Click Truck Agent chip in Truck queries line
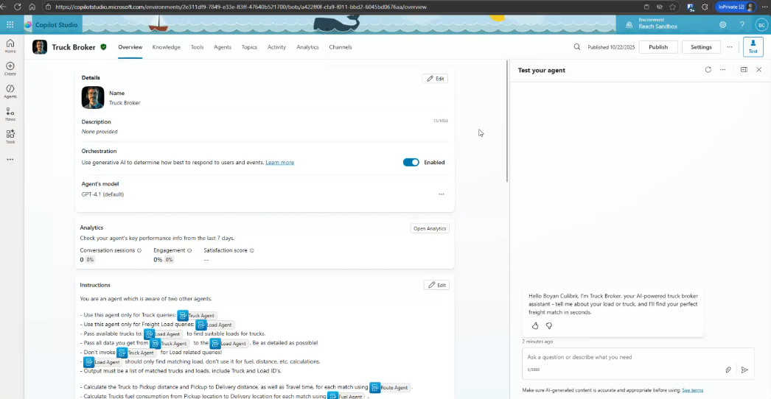This screenshot has height=399, width=771. [x=198, y=316]
